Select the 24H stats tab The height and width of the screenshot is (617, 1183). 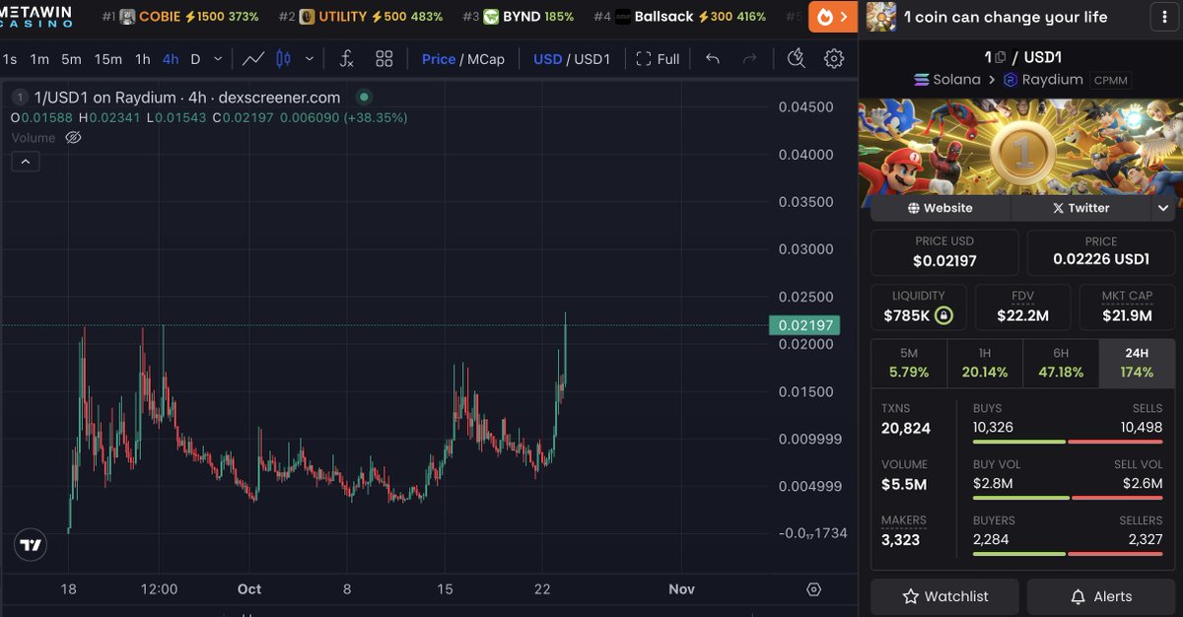[x=1137, y=362]
